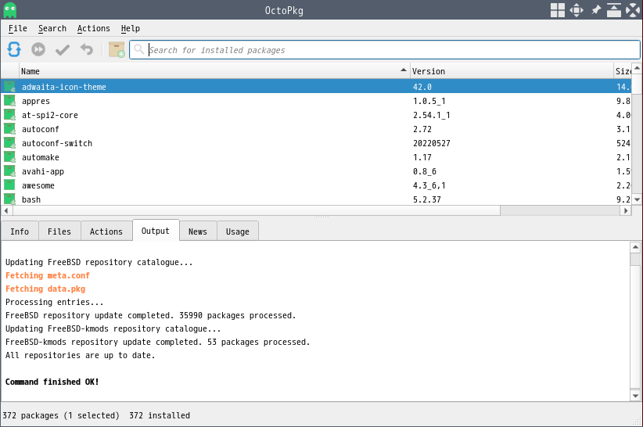Screen dimensions: 643x427
Task: Focus the Search for installed packages field
Action: tap(385, 49)
